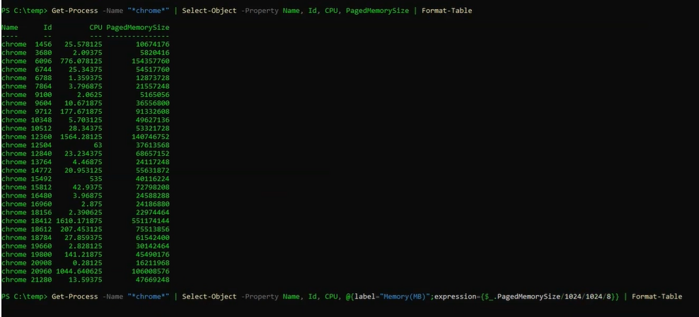Image resolution: width=699 pixels, height=317 pixels.
Task: Select memory value 12873728
Action: 152,78
